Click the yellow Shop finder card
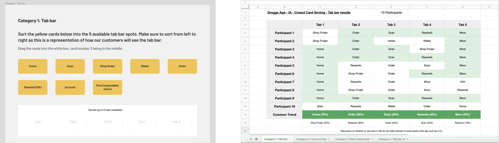This screenshot has width=499, height=143. click(x=107, y=66)
